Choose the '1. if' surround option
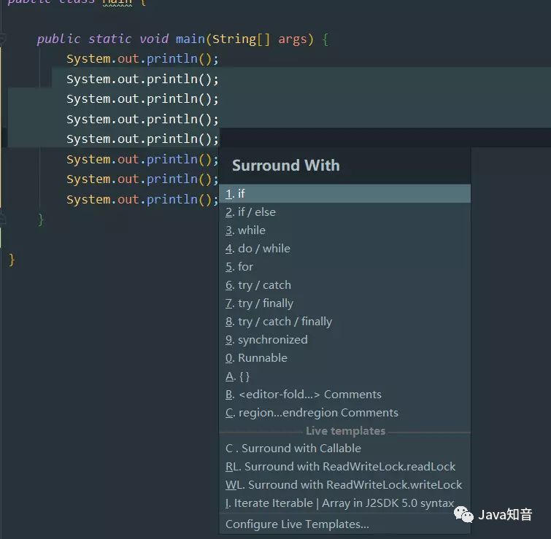The width and height of the screenshot is (551, 539). [344, 193]
